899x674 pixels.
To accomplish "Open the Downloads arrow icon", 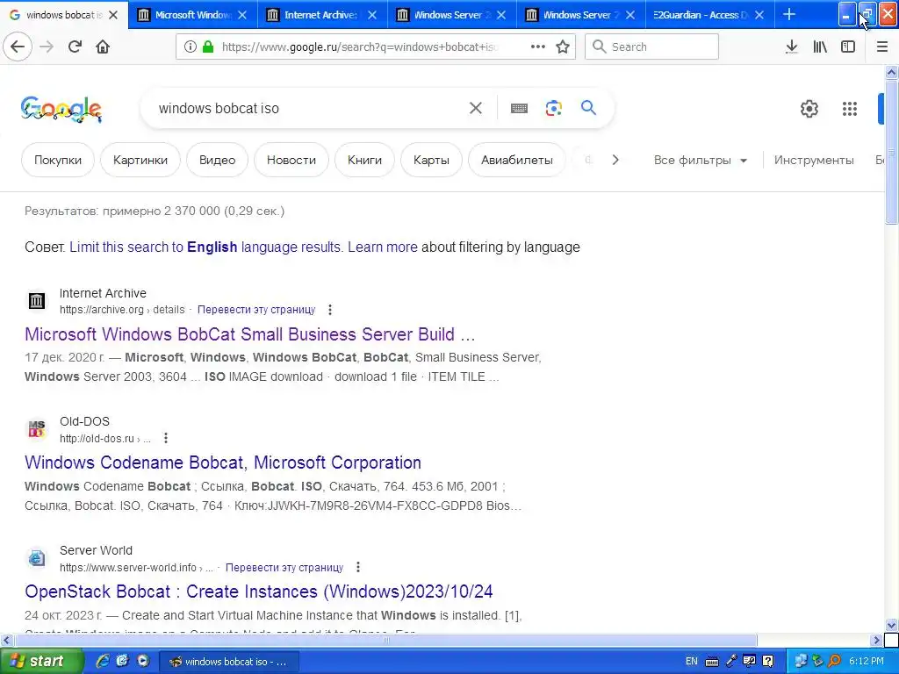I will click(791, 47).
